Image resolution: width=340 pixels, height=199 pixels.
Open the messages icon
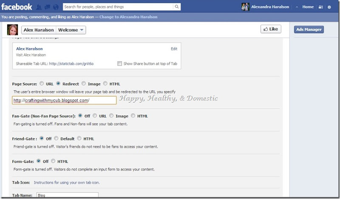point(47,7)
